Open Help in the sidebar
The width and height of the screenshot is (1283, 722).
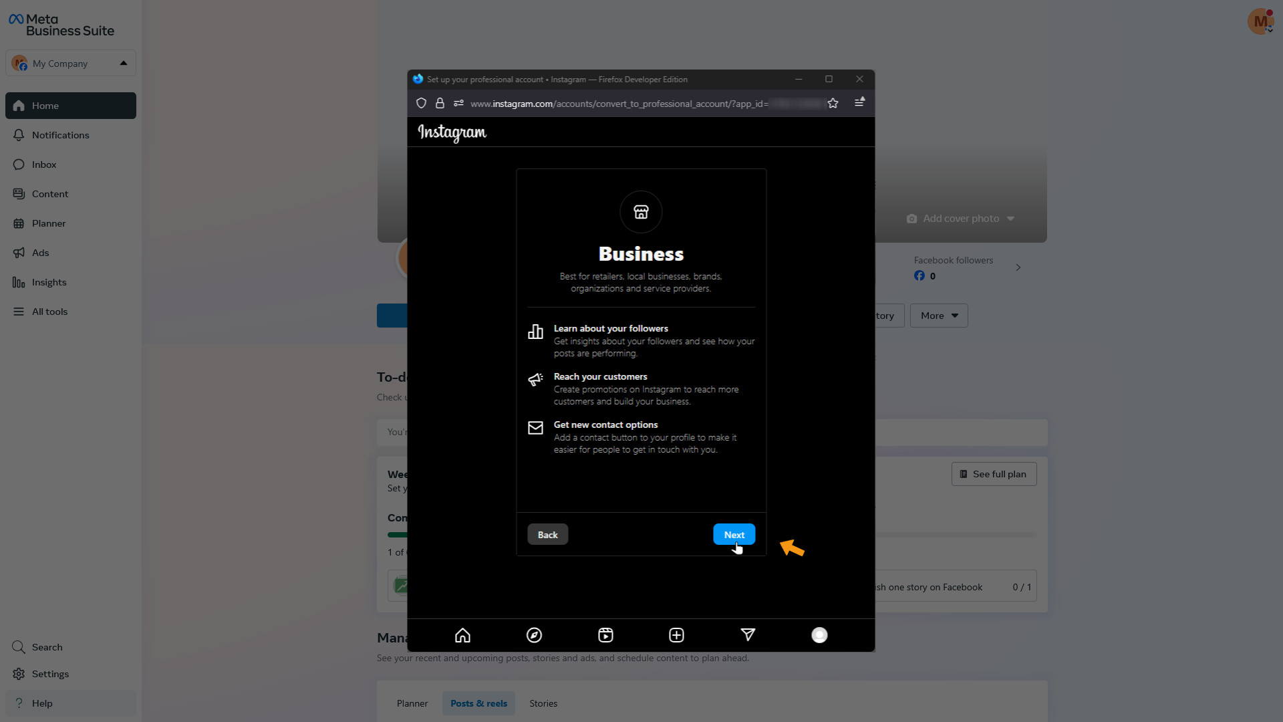pyautogui.click(x=71, y=703)
